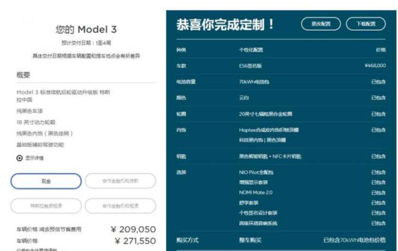The height and width of the screenshot is (251, 398).
Task: Select 高级环绕音响系统 option entry
Action: (x=259, y=223)
